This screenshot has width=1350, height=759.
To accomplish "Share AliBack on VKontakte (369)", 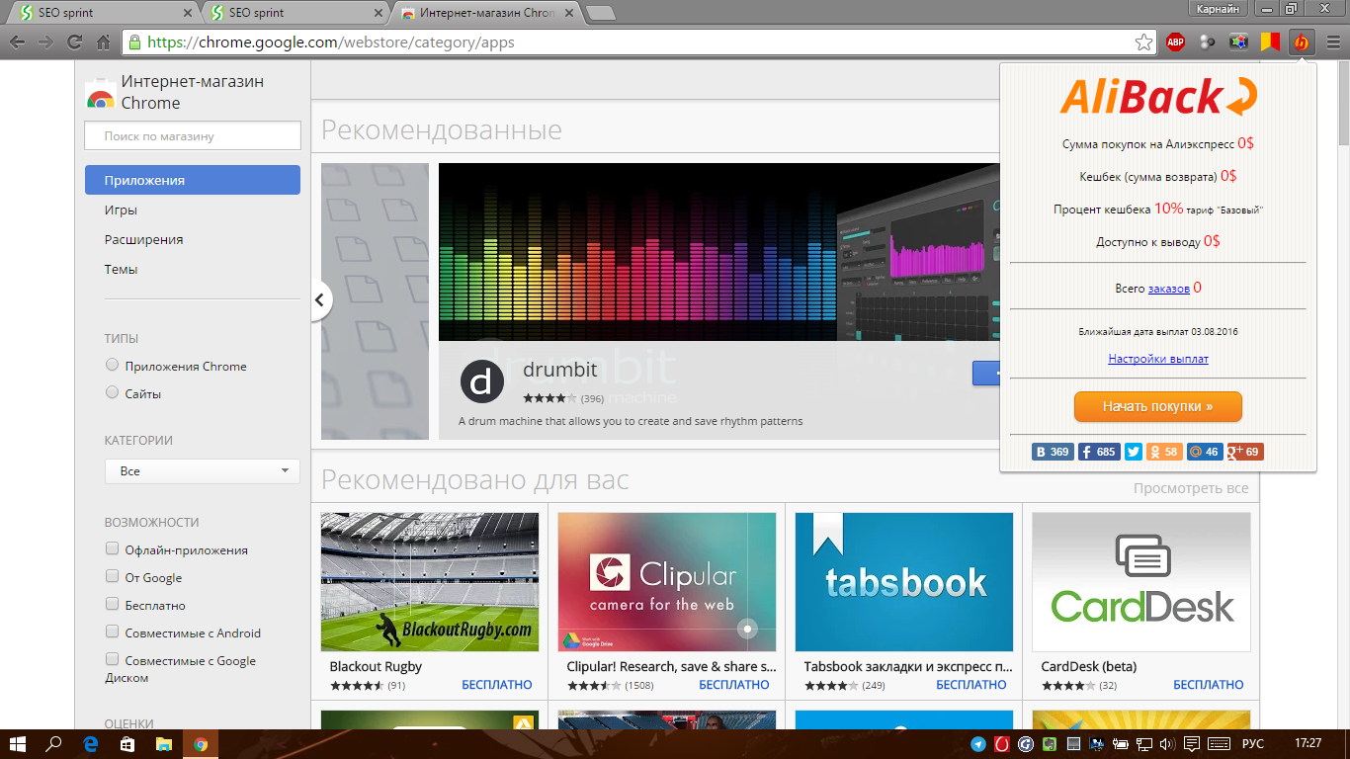I will [x=1053, y=452].
